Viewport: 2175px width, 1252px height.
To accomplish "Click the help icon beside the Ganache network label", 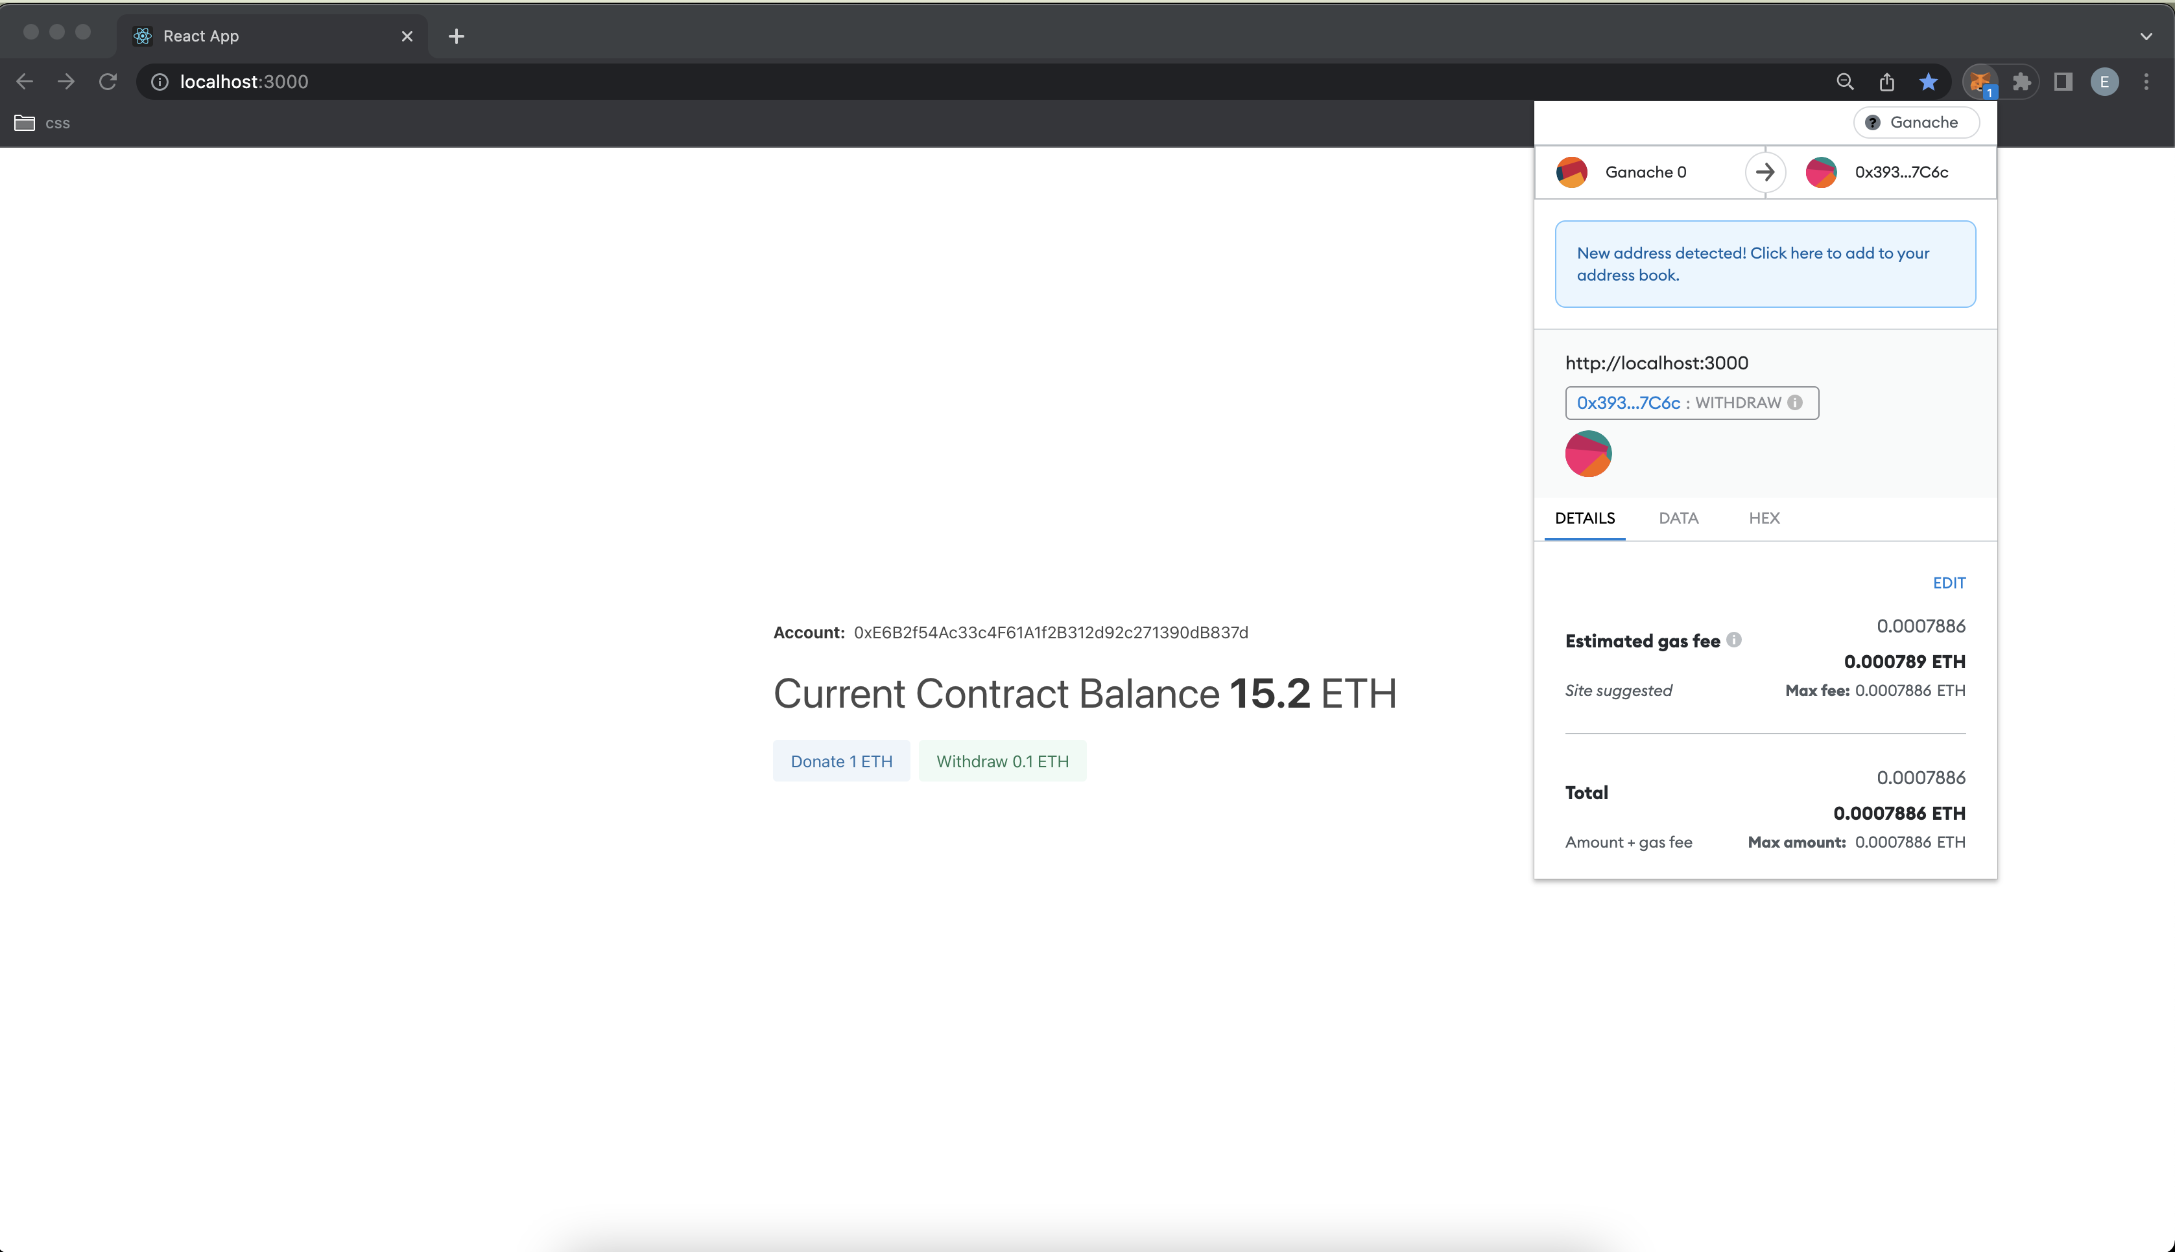I will tap(1873, 122).
